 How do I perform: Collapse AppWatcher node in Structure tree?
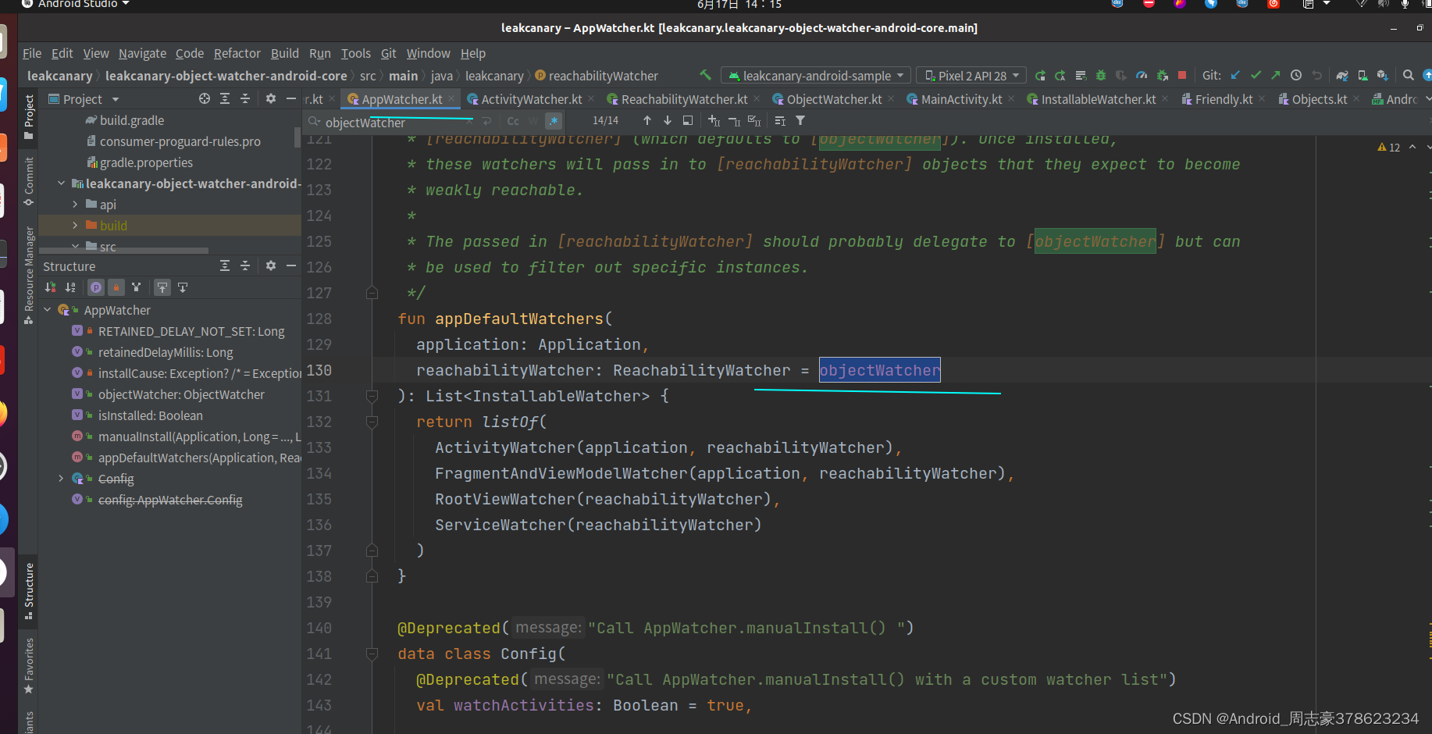tap(47, 310)
